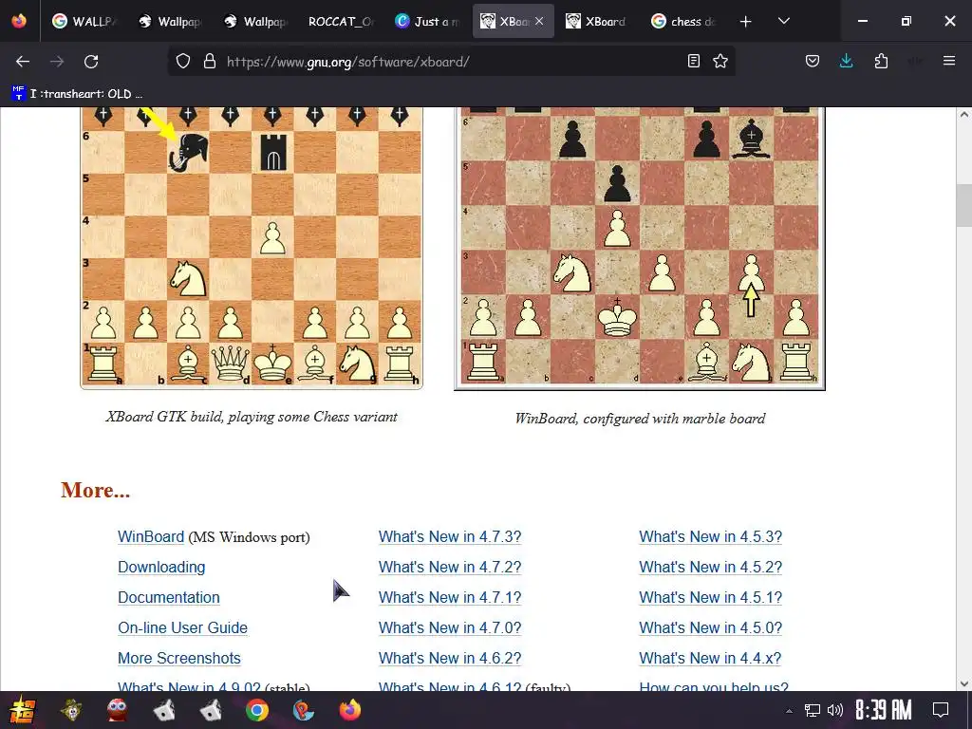Close the active XBoard tab

coord(539,21)
